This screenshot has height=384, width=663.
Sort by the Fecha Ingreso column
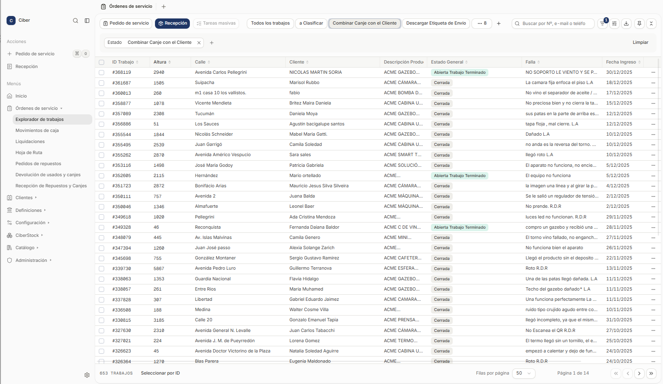pyautogui.click(x=623, y=62)
